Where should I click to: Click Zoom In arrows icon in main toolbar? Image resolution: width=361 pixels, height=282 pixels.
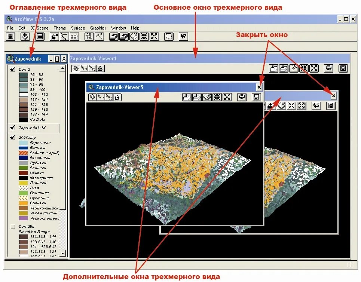(144, 36)
